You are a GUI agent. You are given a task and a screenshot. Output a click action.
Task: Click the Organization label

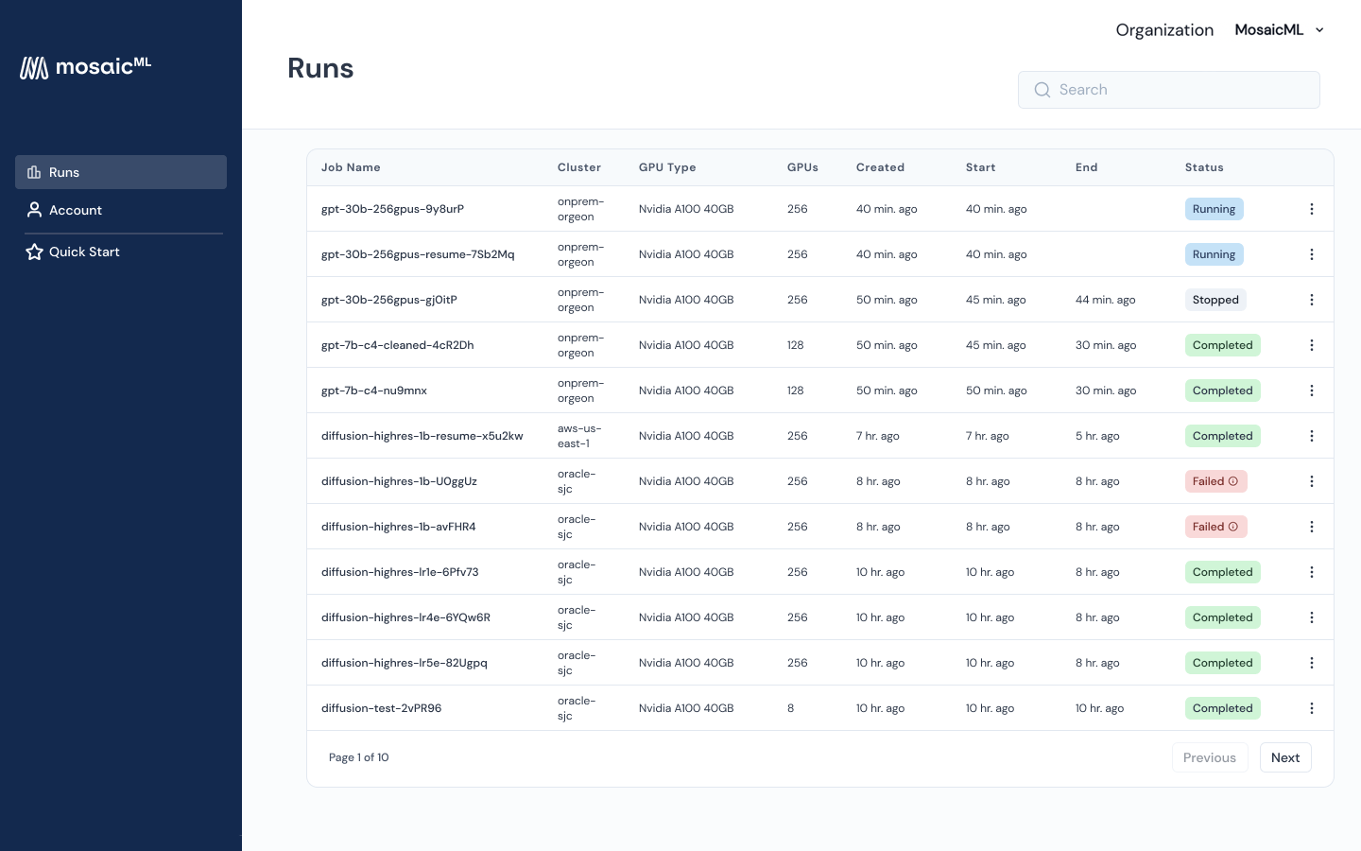click(1164, 30)
